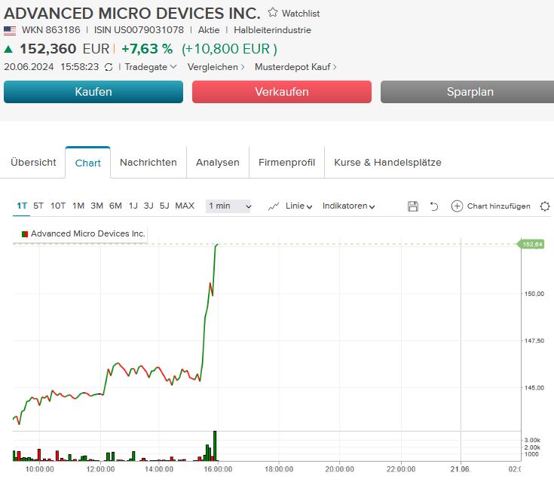Click the Advanced Micro Devices legend swatch
The image size is (554, 482).
[24, 234]
